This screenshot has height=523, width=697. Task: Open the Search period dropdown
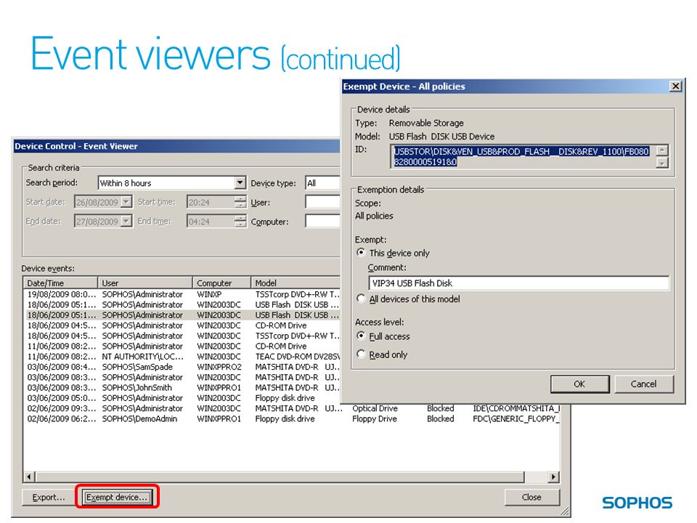point(240,182)
